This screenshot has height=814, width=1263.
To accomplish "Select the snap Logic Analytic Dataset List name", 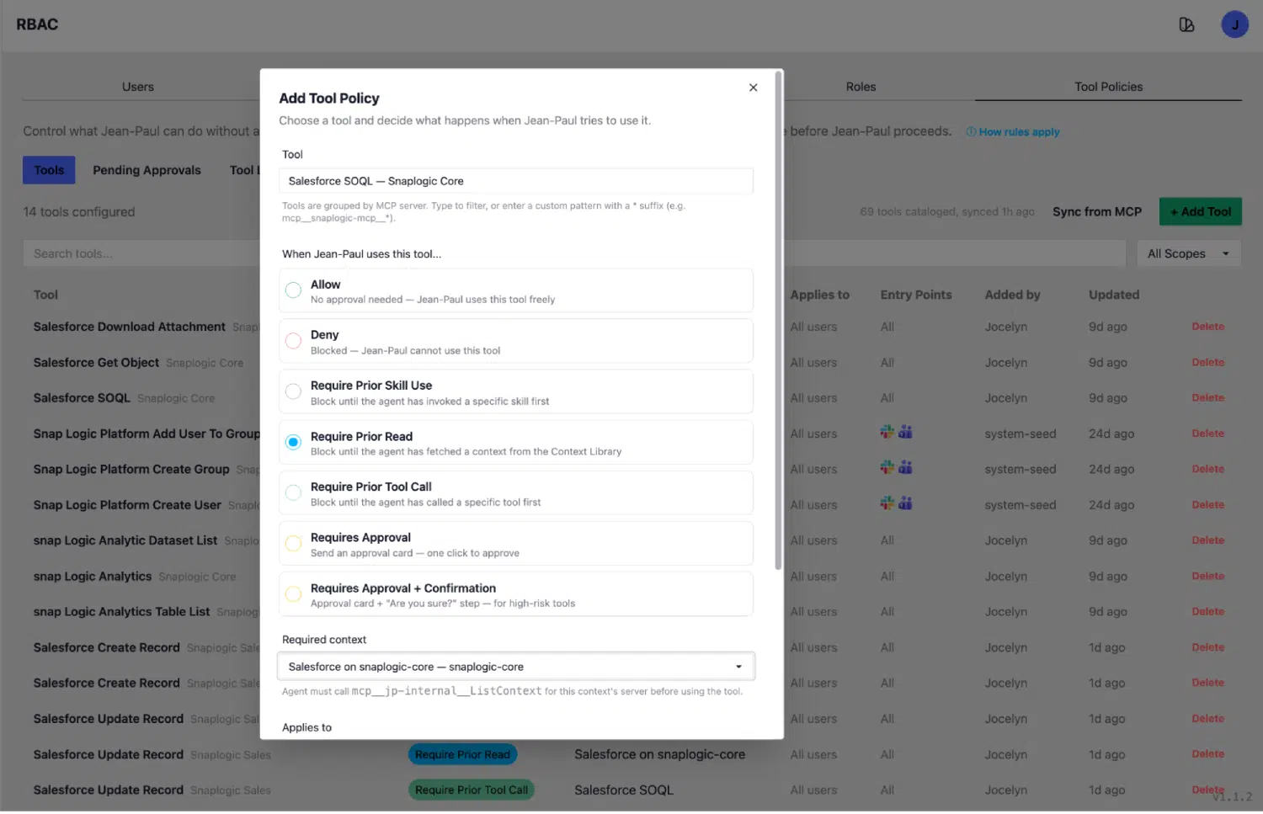I will coord(125,540).
